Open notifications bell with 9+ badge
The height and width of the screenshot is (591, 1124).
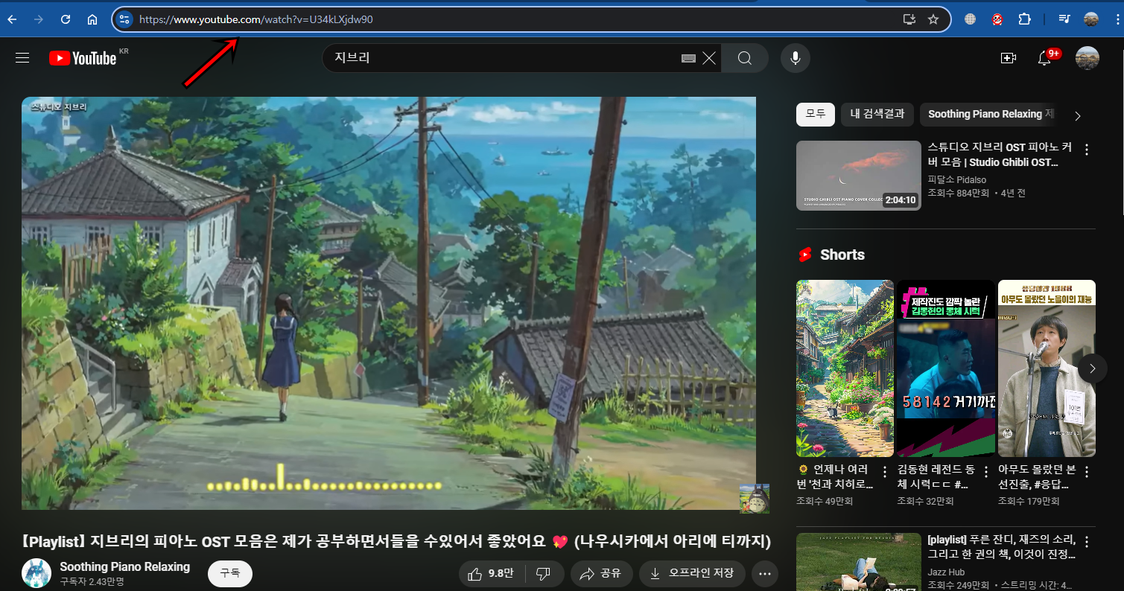pyautogui.click(x=1046, y=58)
